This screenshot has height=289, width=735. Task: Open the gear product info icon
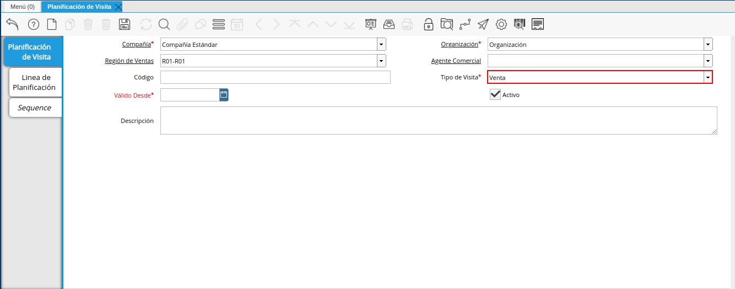click(x=501, y=24)
